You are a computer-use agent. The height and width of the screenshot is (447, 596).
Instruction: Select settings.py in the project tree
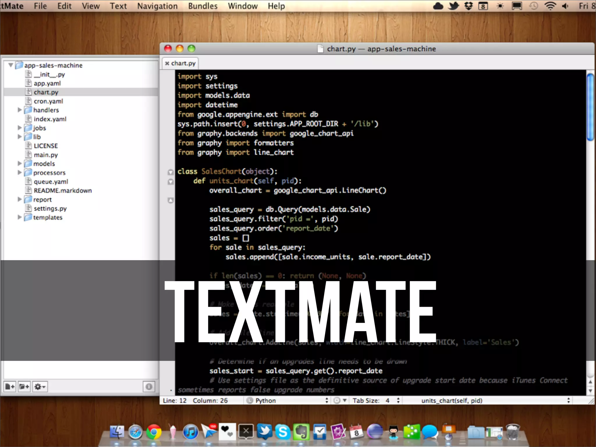(50, 208)
